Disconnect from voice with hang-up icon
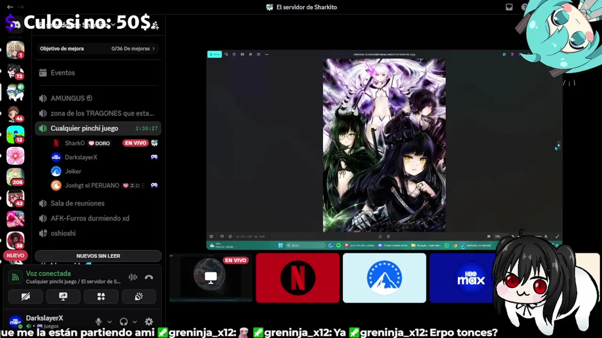602x338 pixels. tap(149, 277)
